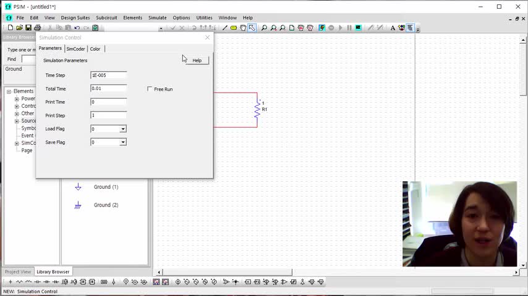Click the vertical scrollbar down arrow
528x296 pixels.
[523, 265]
